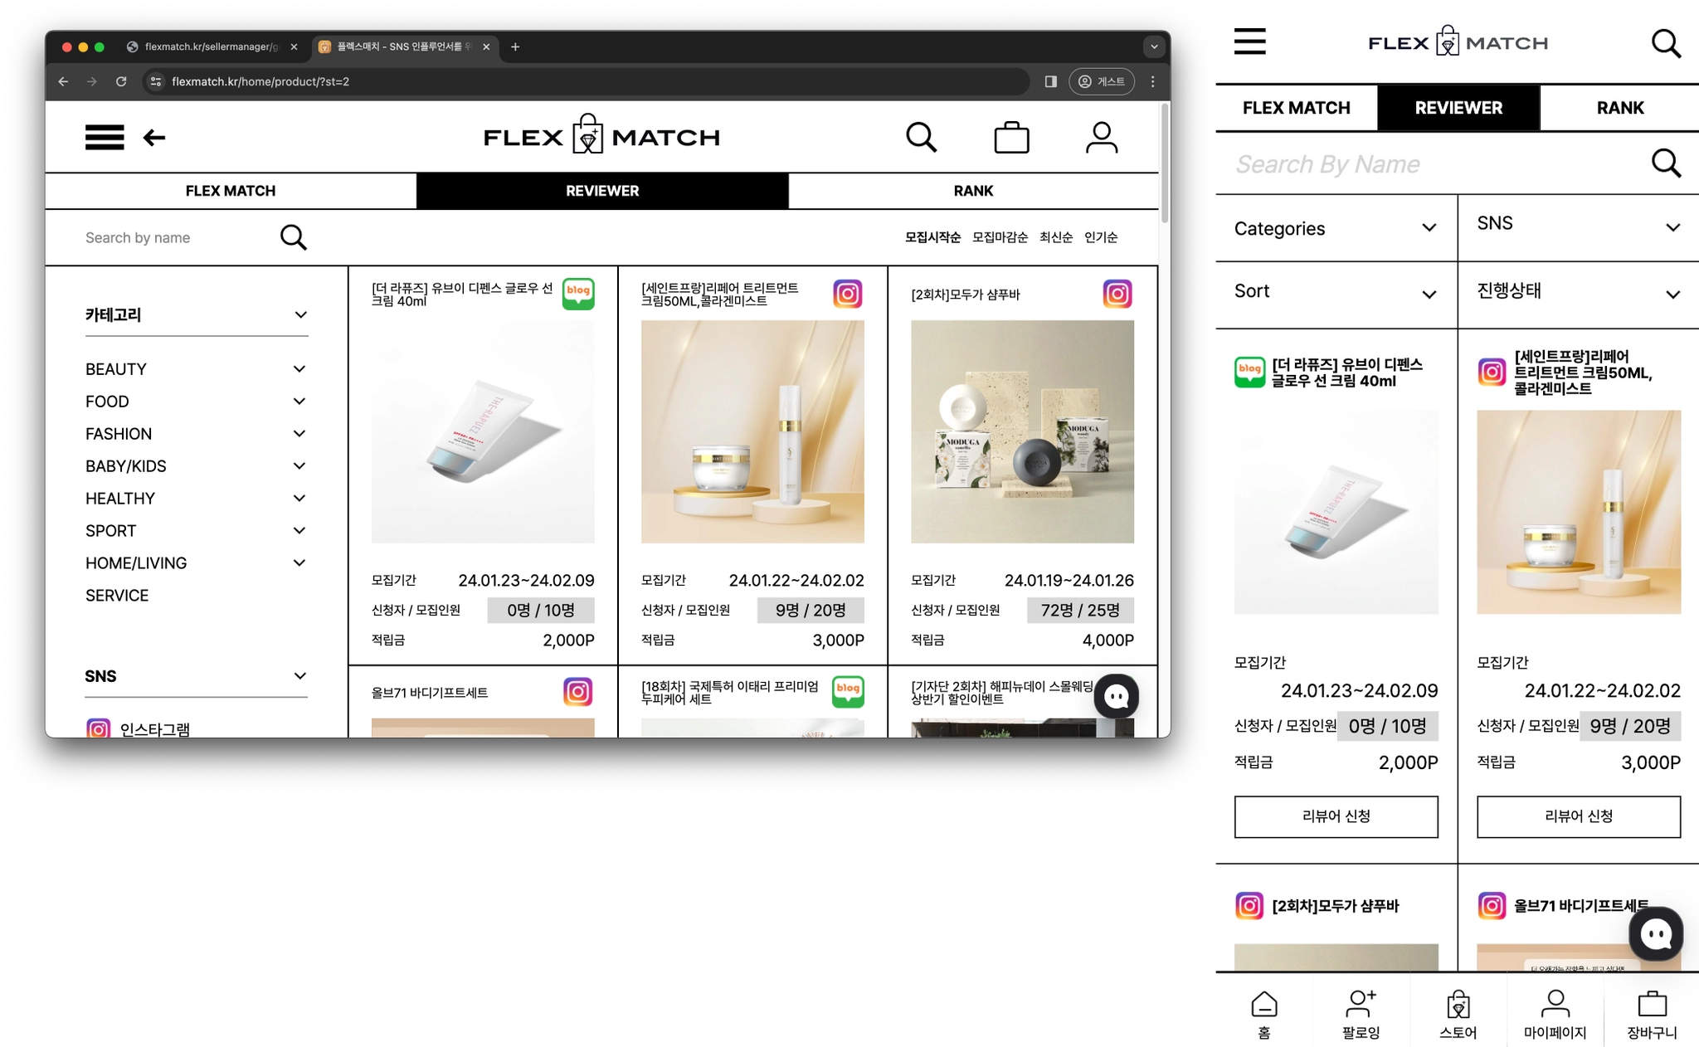Open the hamburger menu in desktop header
The height and width of the screenshot is (1047, 1699).
click(x=105, y=137)
